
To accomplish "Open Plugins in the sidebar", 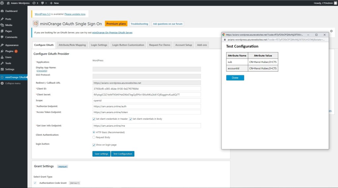I will coord(9,51).
